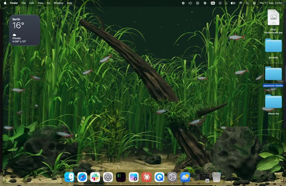Image resolution: width=286 pixels, height=186 pixels.
Task: Open Safari from the Dock
Action: coord(82,177)
